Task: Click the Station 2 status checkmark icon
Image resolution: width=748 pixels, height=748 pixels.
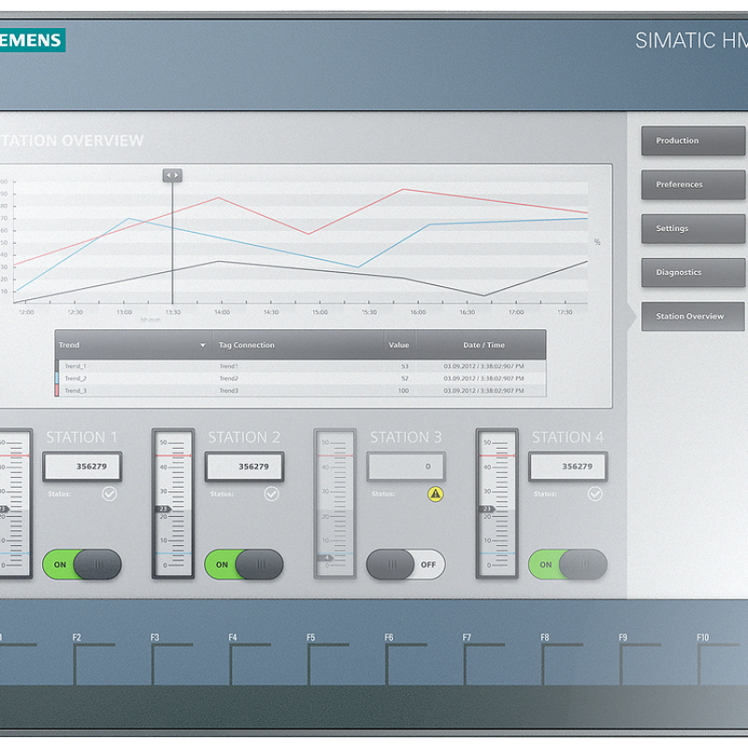Action: tap(271, 494)
